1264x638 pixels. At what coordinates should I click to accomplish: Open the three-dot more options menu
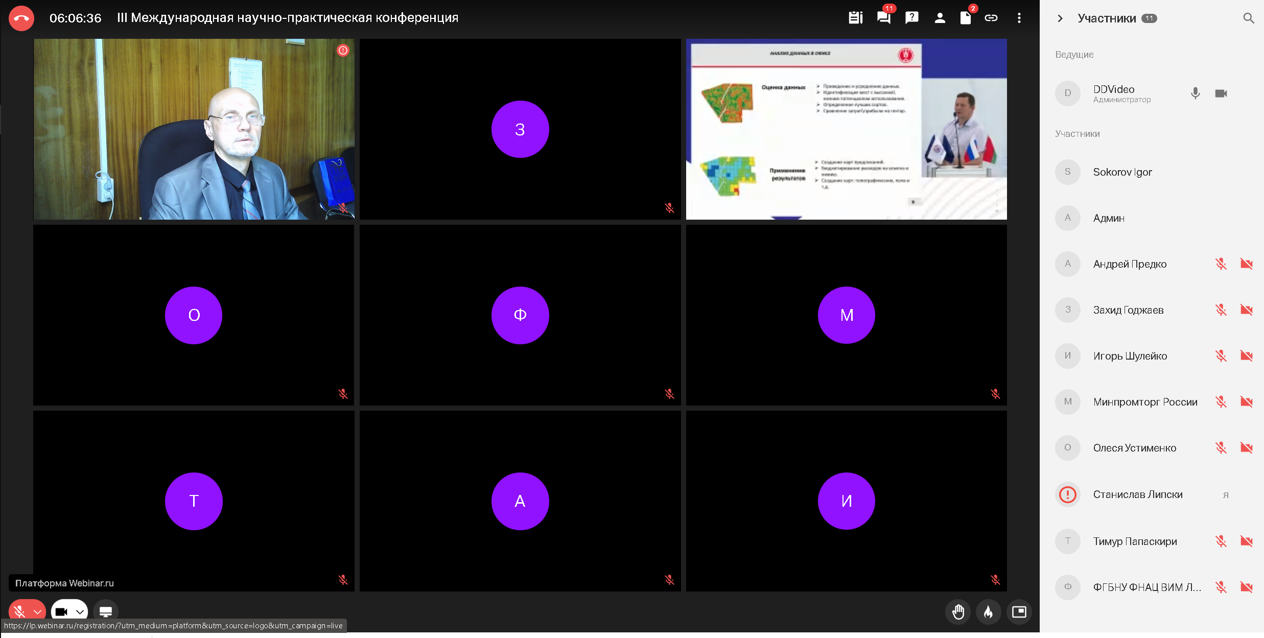coord(1019,18)
